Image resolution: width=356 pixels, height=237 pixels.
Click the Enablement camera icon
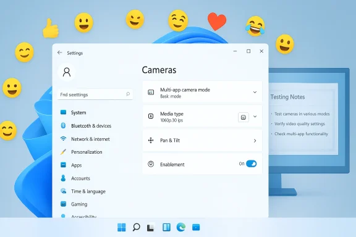[151, 164]
